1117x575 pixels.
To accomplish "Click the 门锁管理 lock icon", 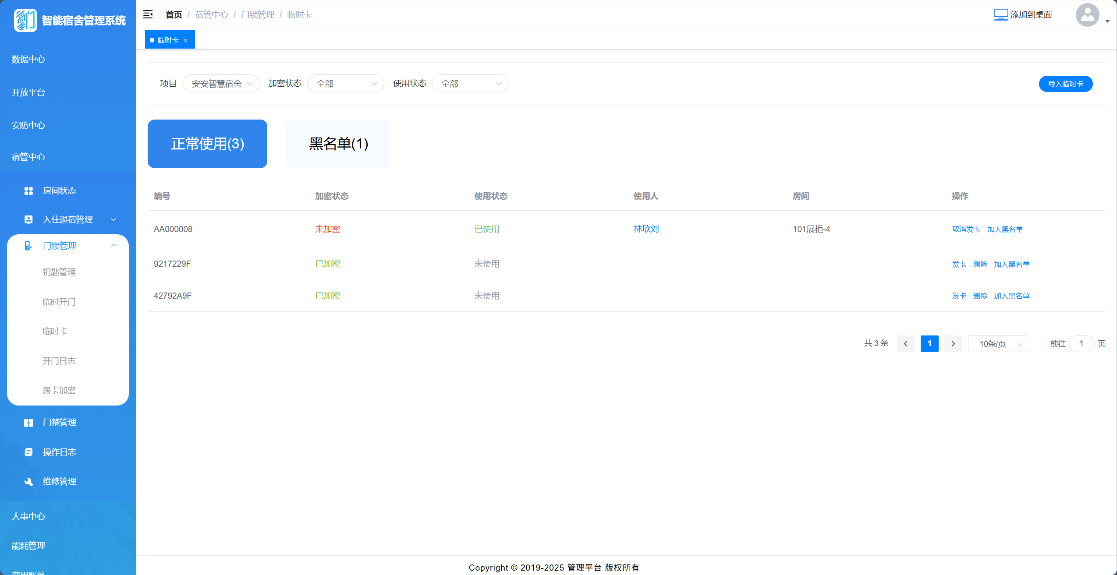I will click(x=28, y=246).
